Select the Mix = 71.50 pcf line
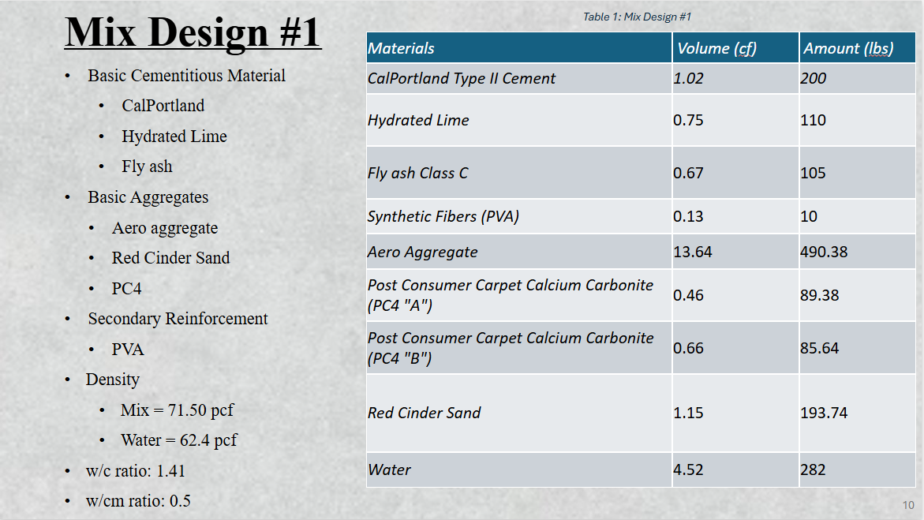The image size is (924, 520). (177, 410)
